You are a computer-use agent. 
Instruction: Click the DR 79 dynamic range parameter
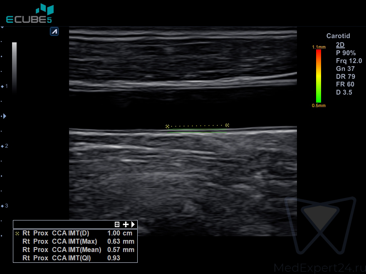345,76
